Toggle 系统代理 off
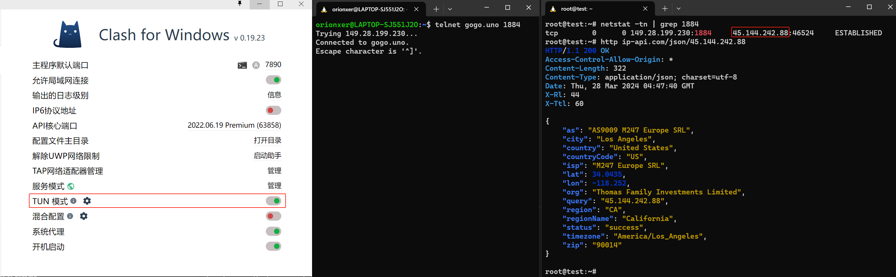Screen dimensions: 896x277 pyautogui.click(x=273, y=231)
